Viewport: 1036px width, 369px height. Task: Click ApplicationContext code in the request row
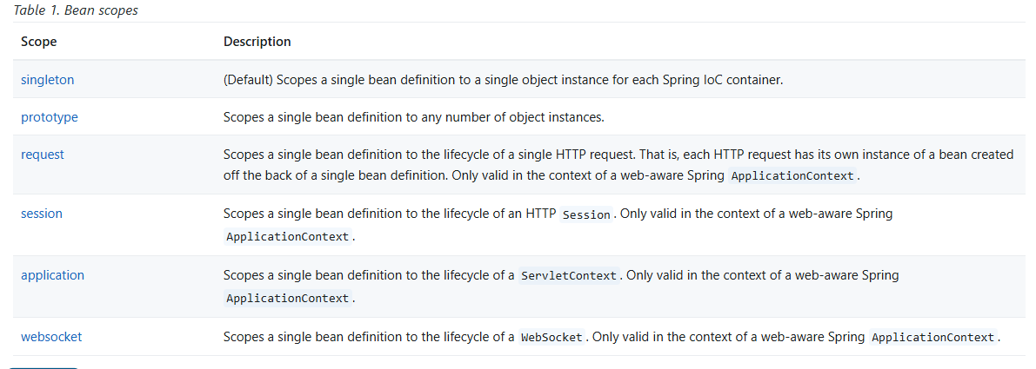[x=794, y=175]
